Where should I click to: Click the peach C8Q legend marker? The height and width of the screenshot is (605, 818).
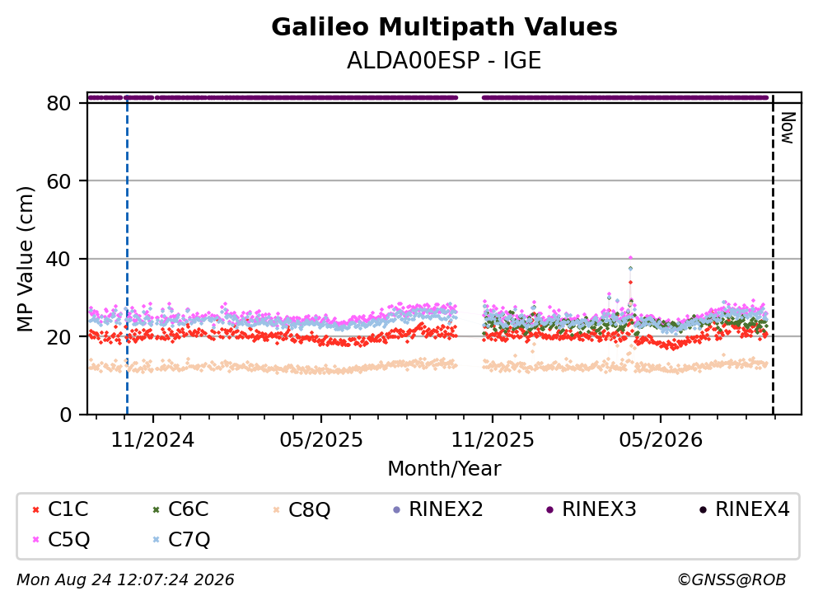click(277, 509)
